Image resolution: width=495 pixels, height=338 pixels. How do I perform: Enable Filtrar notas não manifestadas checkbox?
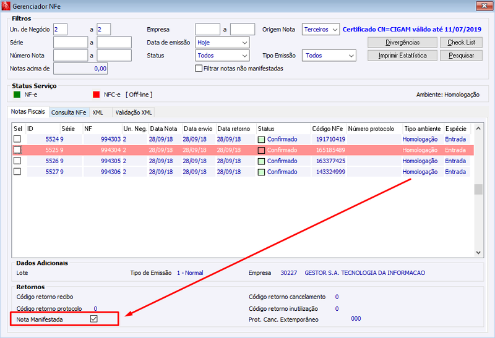pos(199,69)
